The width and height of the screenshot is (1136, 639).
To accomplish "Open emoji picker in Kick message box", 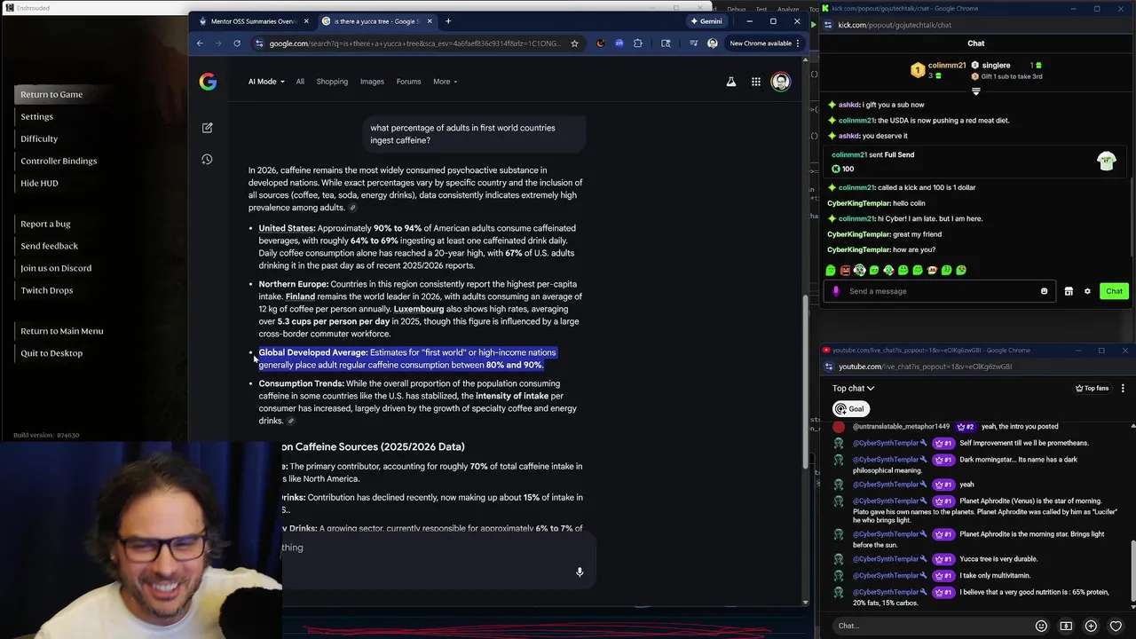I will click(1044, 291).
